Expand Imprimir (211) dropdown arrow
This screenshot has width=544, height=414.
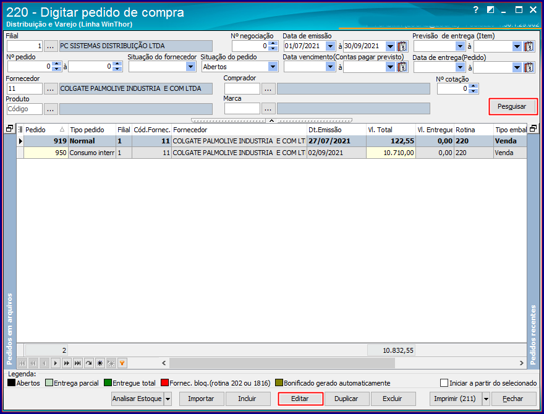(486, 399)
